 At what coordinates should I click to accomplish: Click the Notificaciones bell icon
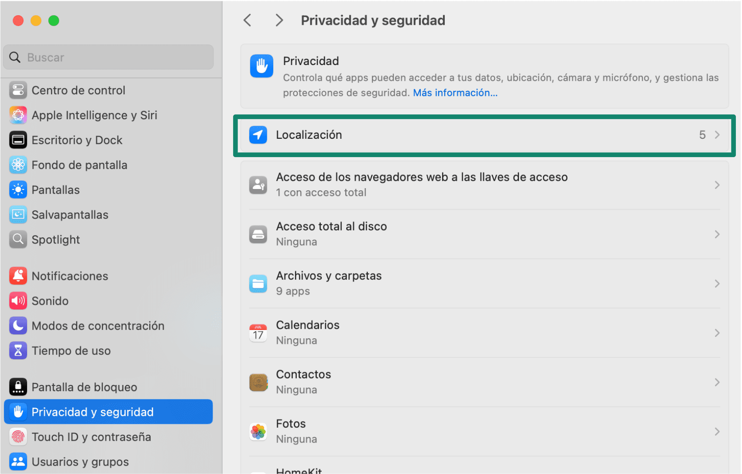[x=18, y=275]
